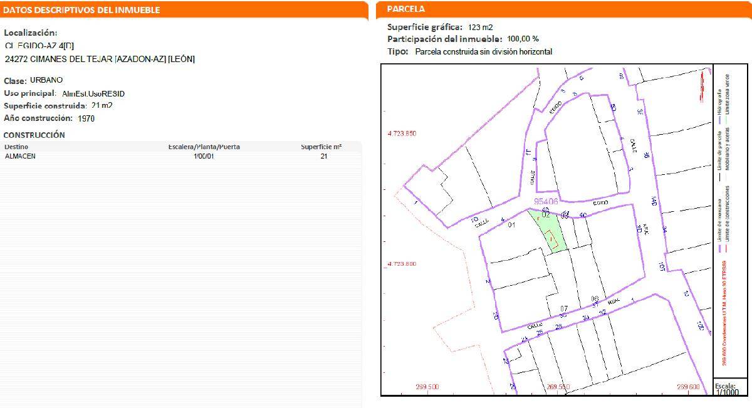Image resolution: width=752 pixels, height=408 pixels.
Task: Select parcel 01 label on the map
Action: coord(511,224)
